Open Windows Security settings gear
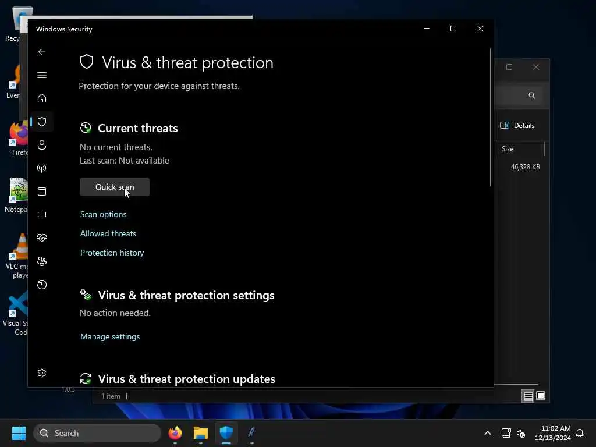This screenshot has height=447, width=596. click(42, 373)
